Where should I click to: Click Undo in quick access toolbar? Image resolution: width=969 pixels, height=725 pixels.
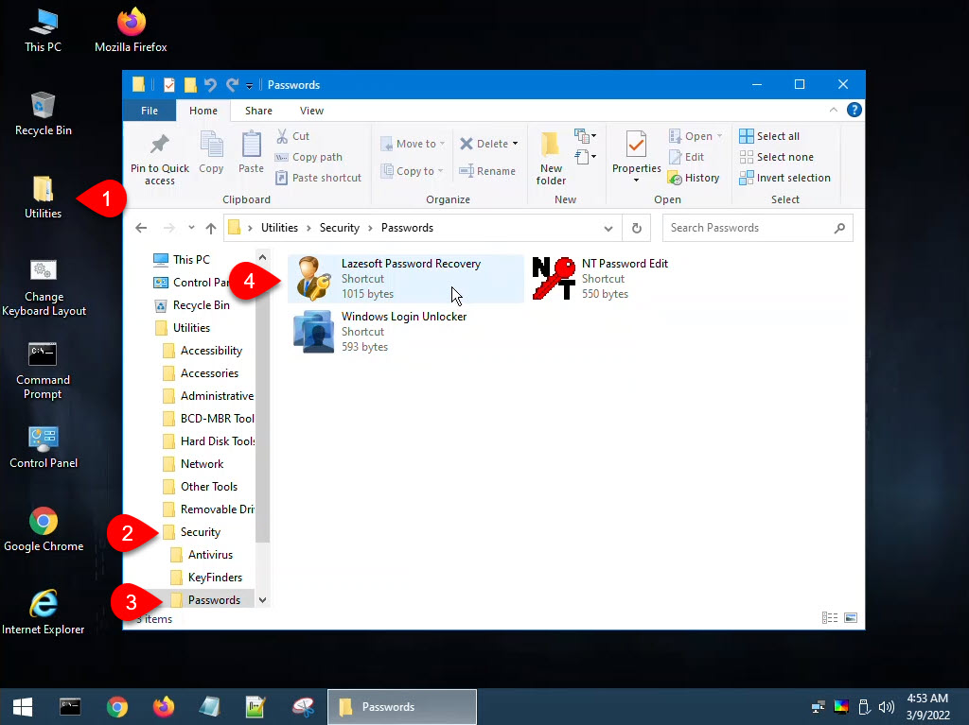tap(210, 85)
